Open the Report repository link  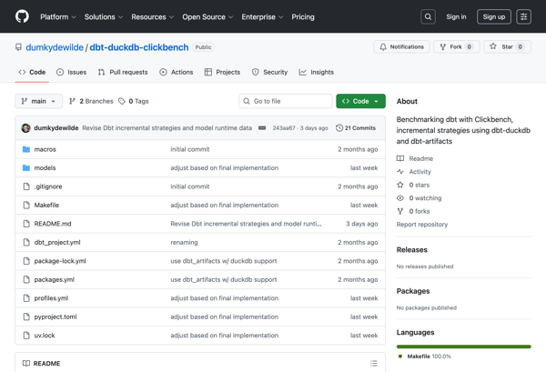click(421, 224)
